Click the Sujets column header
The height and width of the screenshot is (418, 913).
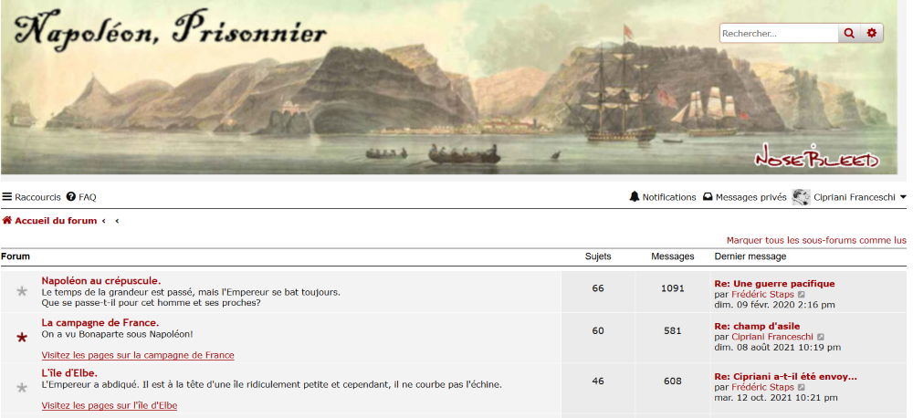click(x=598, y=256)
